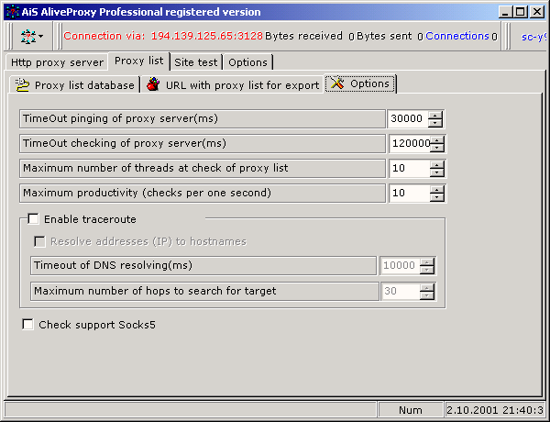Click Connection via 194.139.125.65:3128 text
This screenshot has height=422, width=550.
tap(163, 36)
